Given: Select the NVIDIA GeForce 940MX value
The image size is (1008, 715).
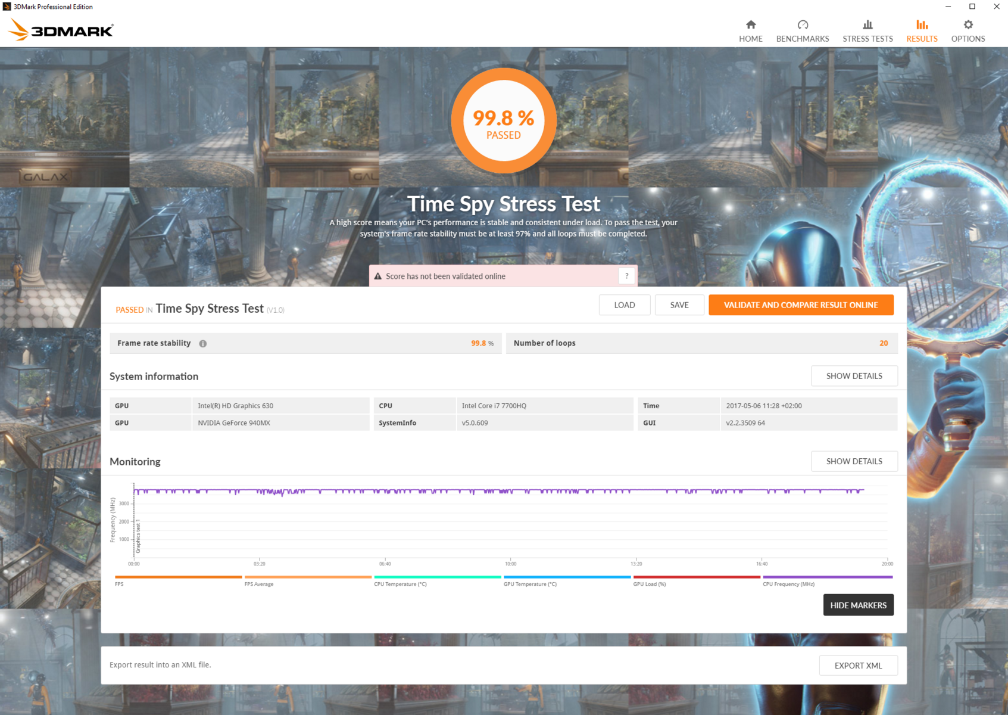Looking at the screenshot, I should [234, 423].
